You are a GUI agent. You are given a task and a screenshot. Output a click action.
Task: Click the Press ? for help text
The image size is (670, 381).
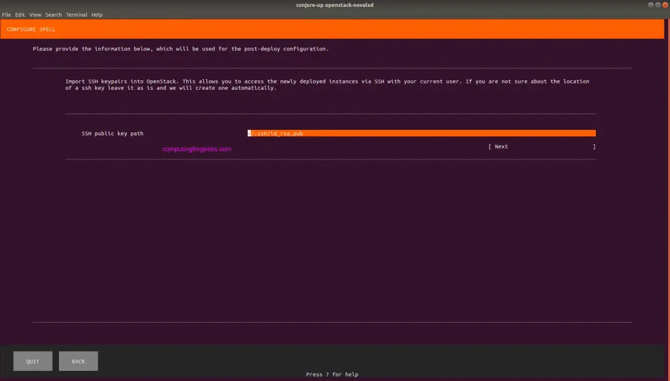point(331,373)
